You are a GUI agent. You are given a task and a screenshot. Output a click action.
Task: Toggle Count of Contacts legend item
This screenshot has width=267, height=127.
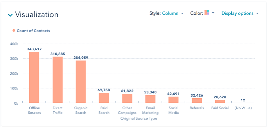[x=31, y=31]
